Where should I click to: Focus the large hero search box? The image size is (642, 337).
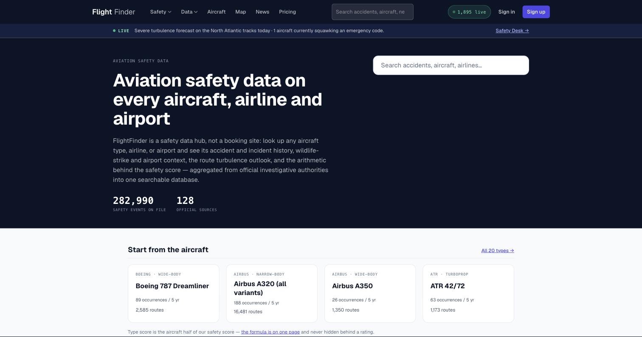[x=451, y=65]
